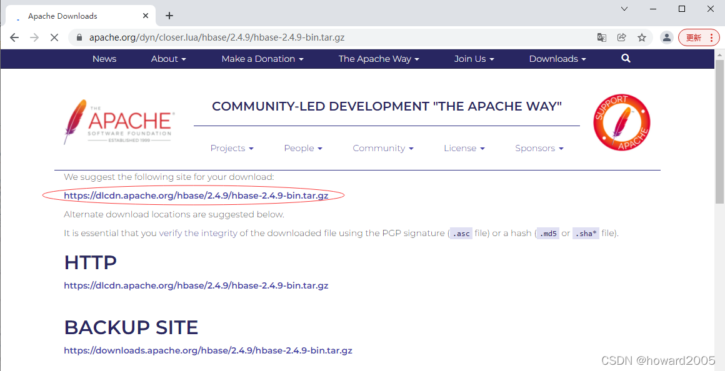Expand the Join Us dropdown
725x371 pixels.
474,59
